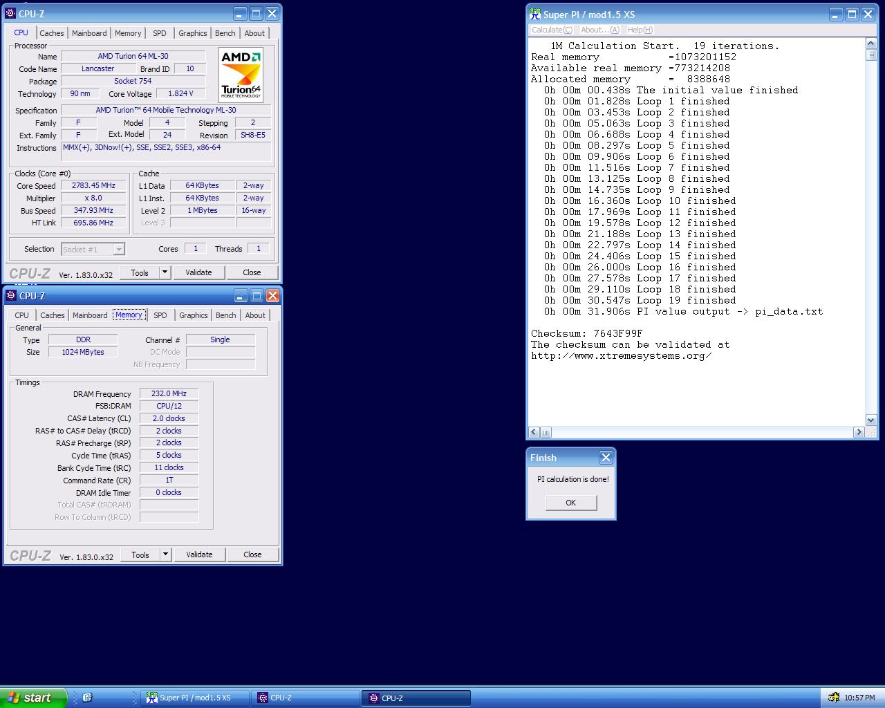Click the HT Link value 695.86 MHz
This screenshot has width=885, height=708.
pyautogui.click(x=93, y=223)
